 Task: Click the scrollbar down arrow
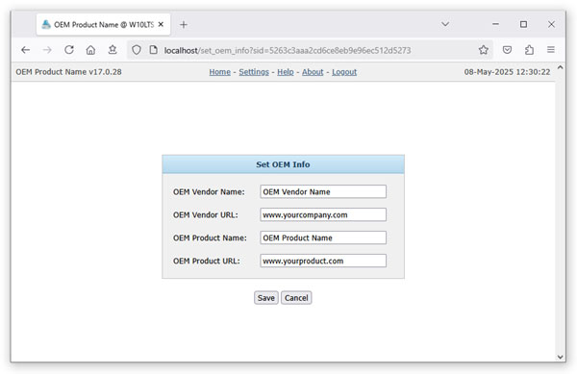(x=560, y=357)
